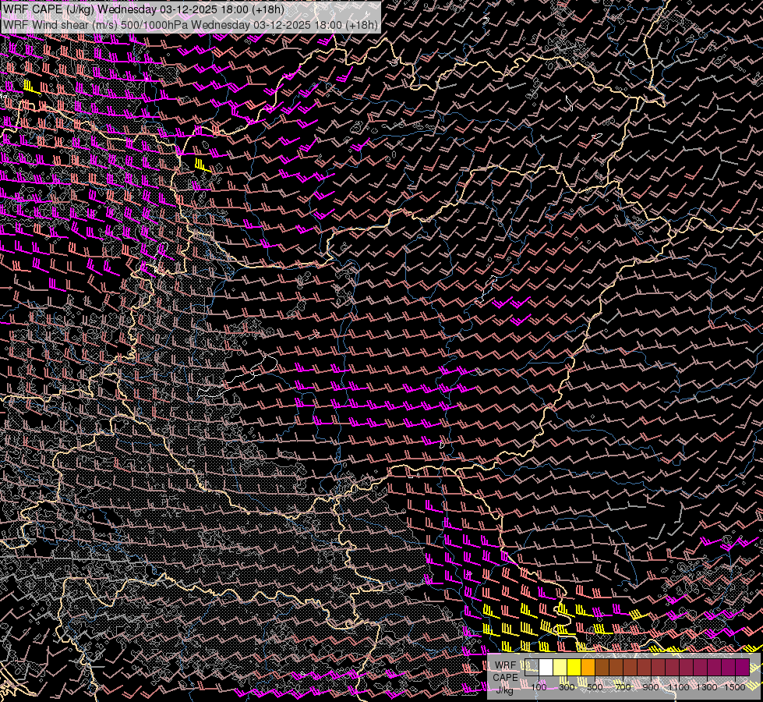Click the 700 legend scale label

(x=623, y=687)
